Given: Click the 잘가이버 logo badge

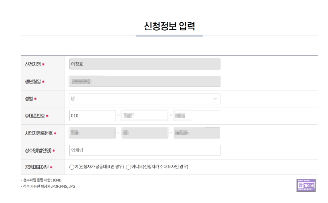Looking at the screenshot, I should [306, 185].
